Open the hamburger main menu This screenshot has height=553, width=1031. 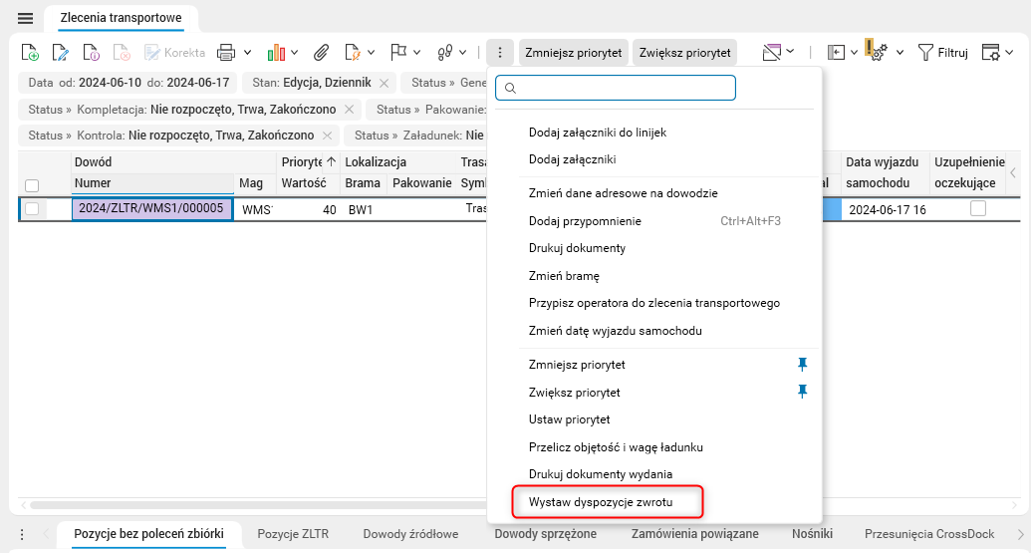point(25,18)
